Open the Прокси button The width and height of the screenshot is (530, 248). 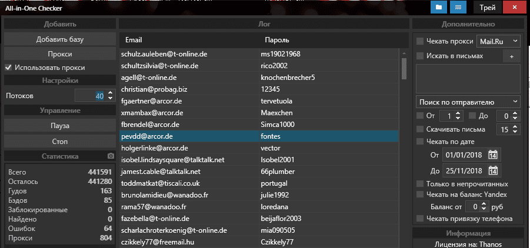pos(60,54)
